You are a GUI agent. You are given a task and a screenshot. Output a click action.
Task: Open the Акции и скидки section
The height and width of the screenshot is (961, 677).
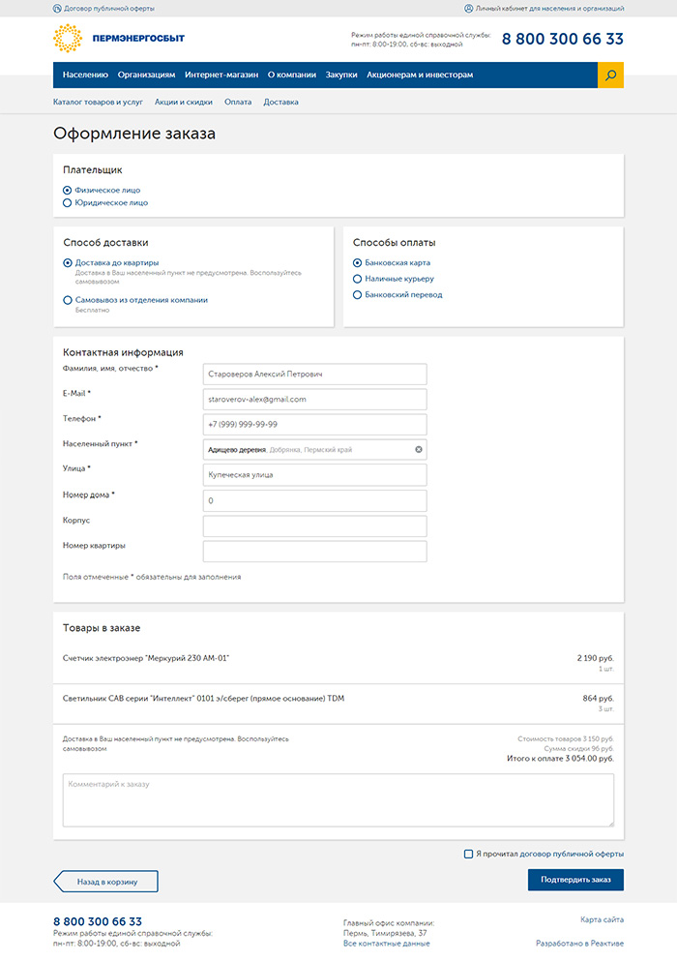[x=184, y=102]
